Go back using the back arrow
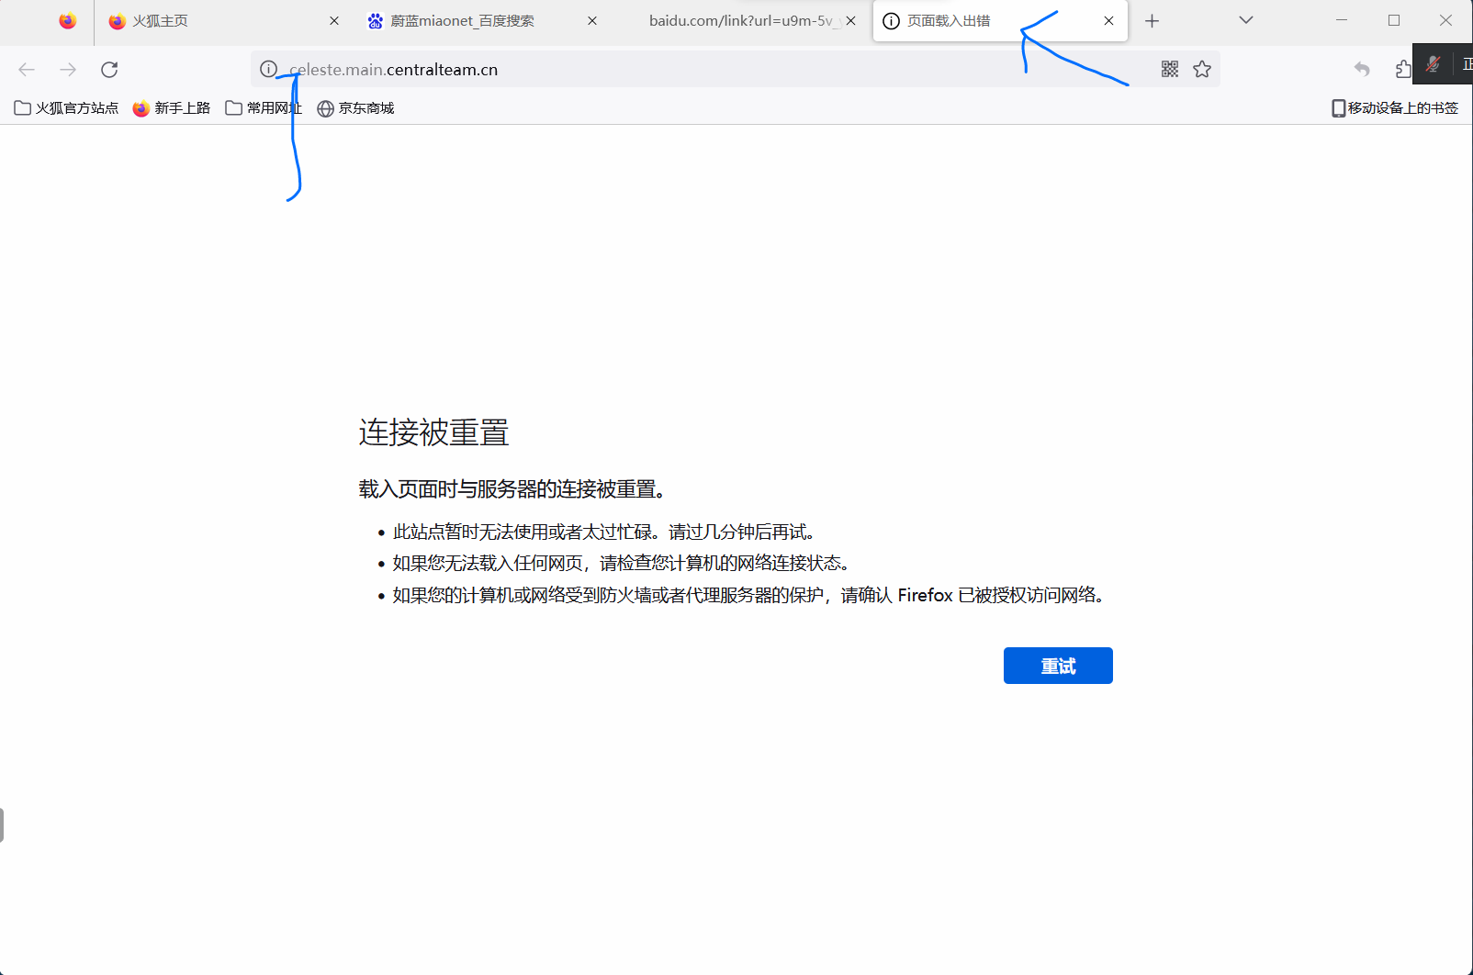The image size is (1473, 975). [x=27, y=70]
